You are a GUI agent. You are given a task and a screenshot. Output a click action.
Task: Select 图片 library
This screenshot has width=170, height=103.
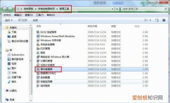pyautogui.click(x=14, y=68)
